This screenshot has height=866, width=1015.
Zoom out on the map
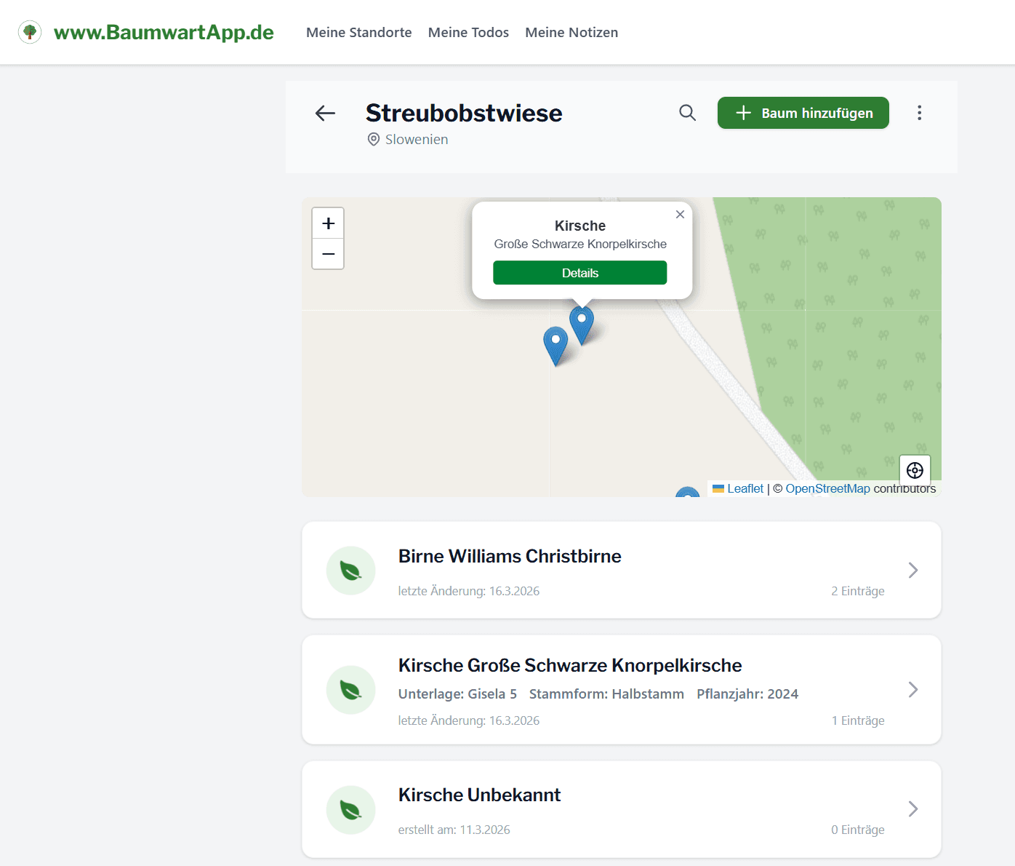tap(328, 254)
